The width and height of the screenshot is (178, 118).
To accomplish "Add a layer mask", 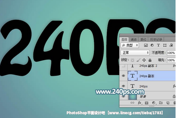I will pyautogui.click(x=147, y=103).
